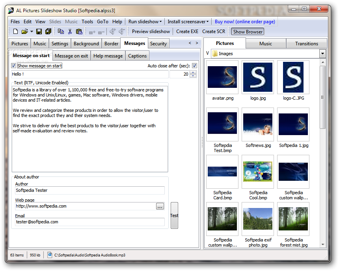
Task: Open the Run slideshow dropdown
Action: click(x=145, y=22)
